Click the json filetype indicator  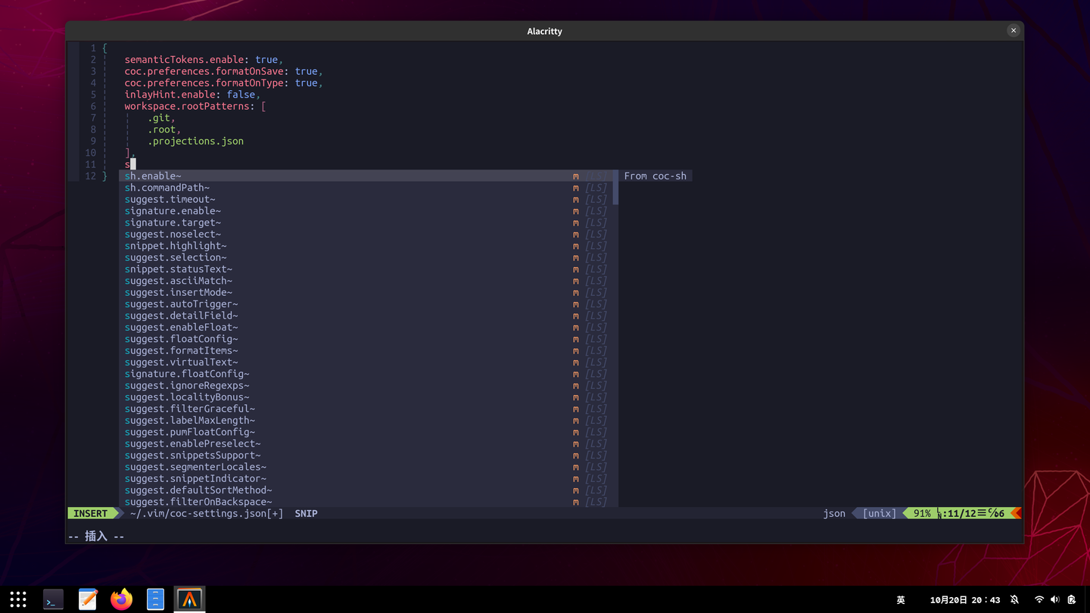pyautogui.click(x=833, y=513)
